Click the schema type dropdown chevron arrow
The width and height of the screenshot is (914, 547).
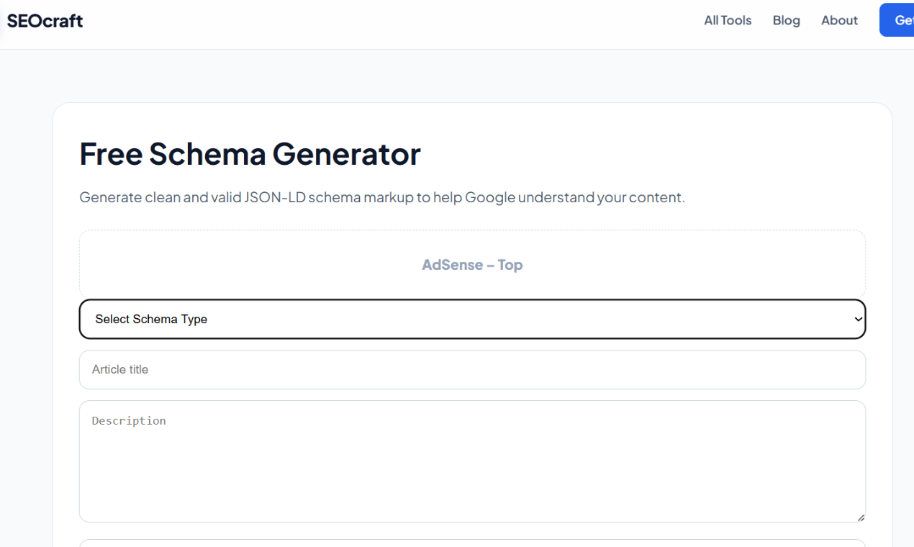[x=857, y=319]
